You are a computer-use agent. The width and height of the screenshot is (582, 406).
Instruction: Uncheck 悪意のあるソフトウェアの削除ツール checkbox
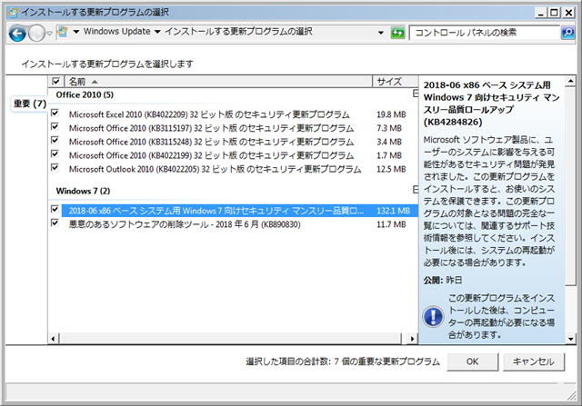click(x=55, y=223)
